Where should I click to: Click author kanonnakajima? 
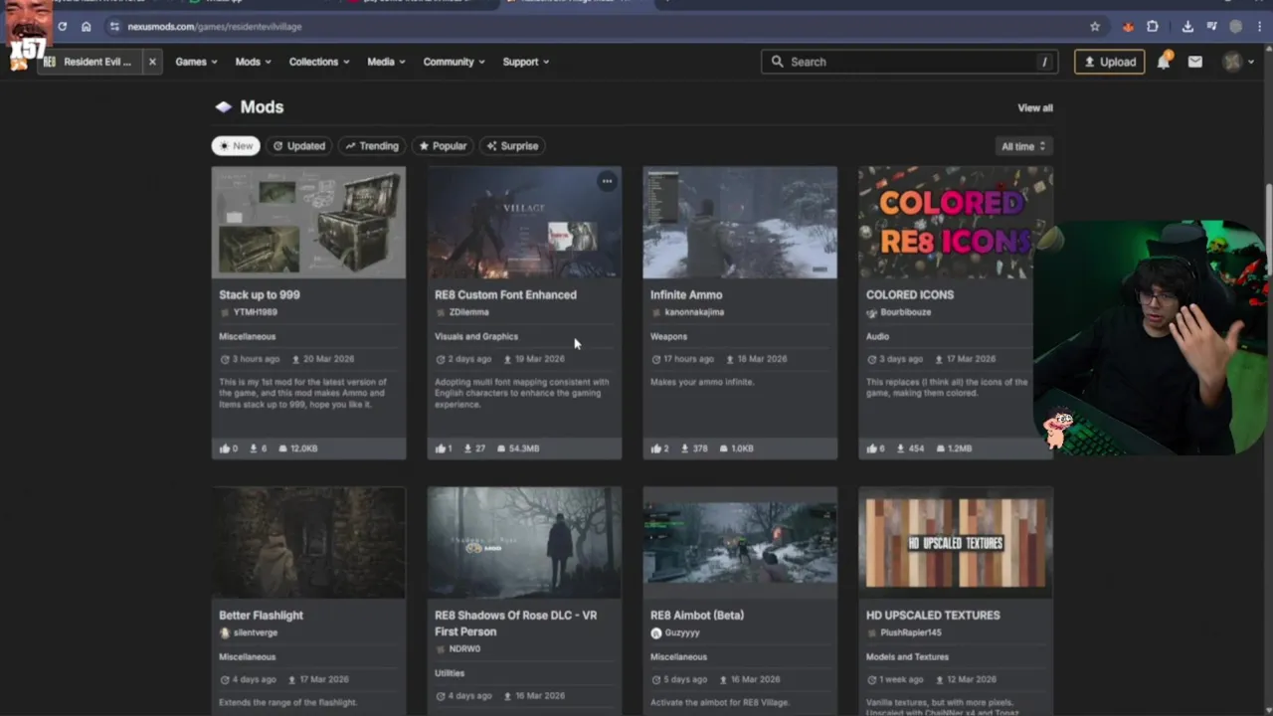pos(694,312)
